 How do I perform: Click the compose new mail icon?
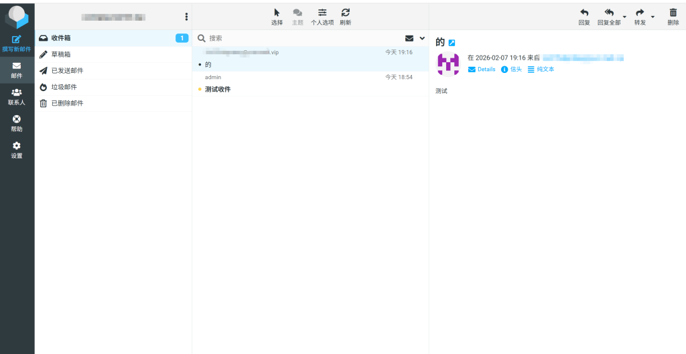point(17,40)
